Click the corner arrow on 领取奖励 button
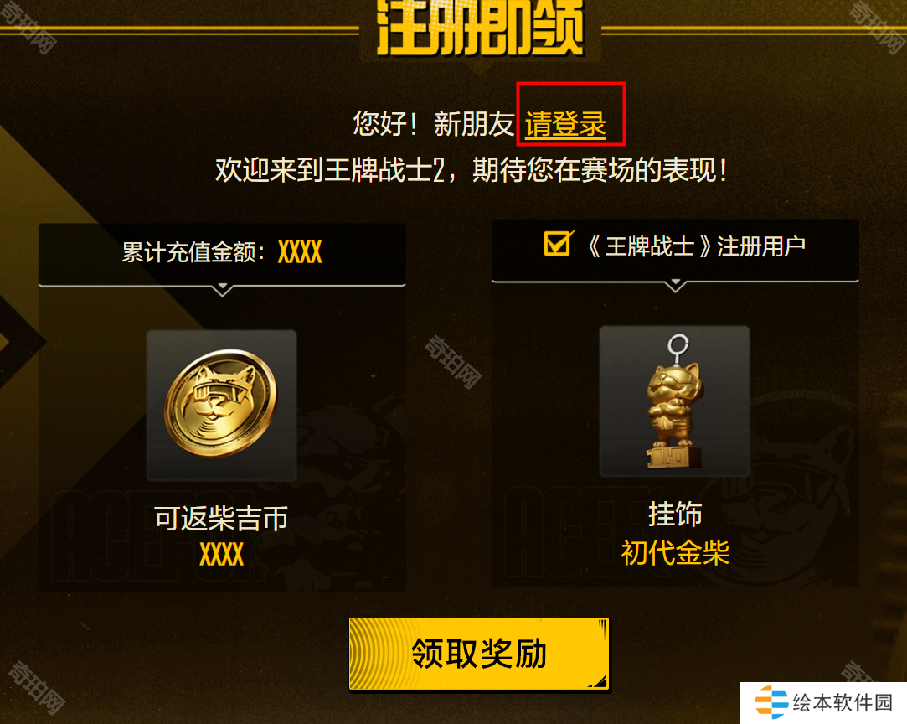Viewport: 907px width, 724px height. 599,681
